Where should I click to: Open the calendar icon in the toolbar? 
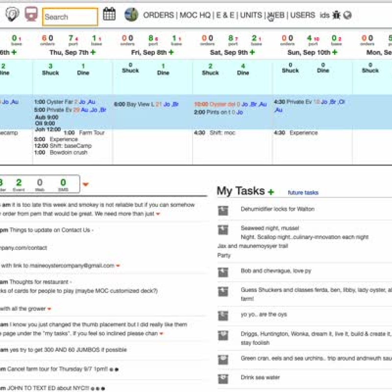[109, 14]
